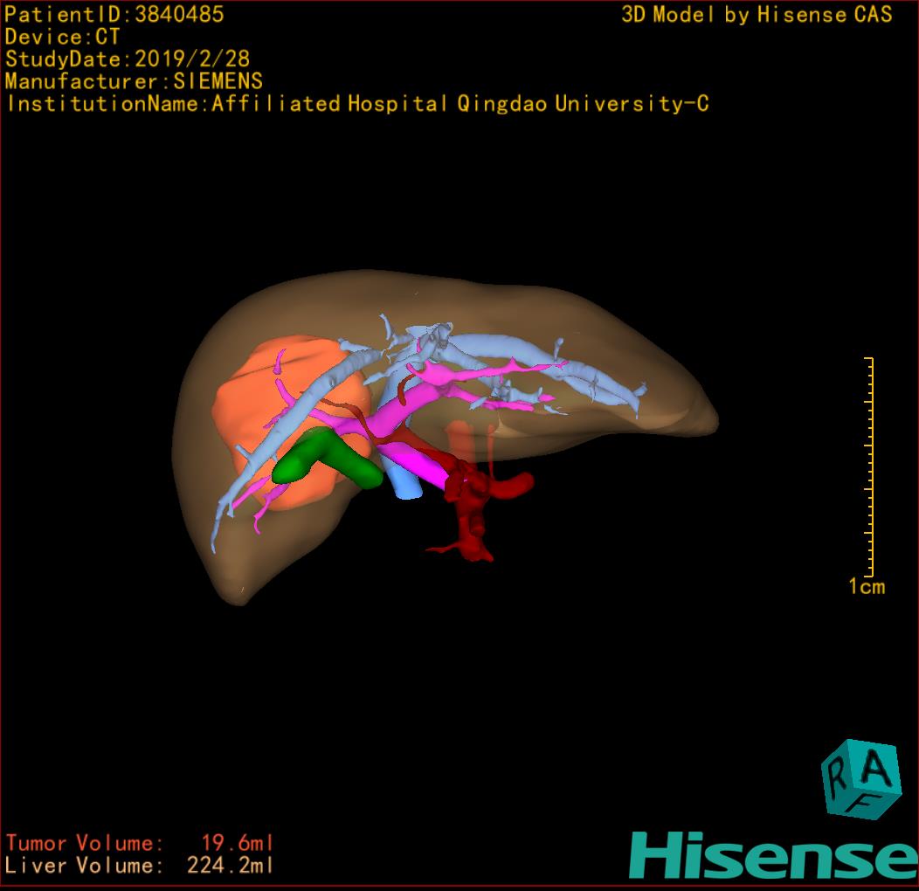Click the Manufacturer:SIEMENS label
Screen dimensions: 919x891
134,81
